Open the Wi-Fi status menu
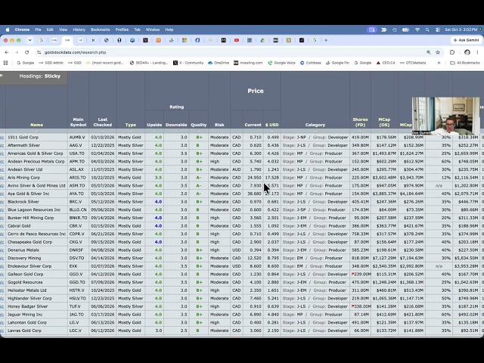Screen dimensions: 484x363 pos(417,29)
